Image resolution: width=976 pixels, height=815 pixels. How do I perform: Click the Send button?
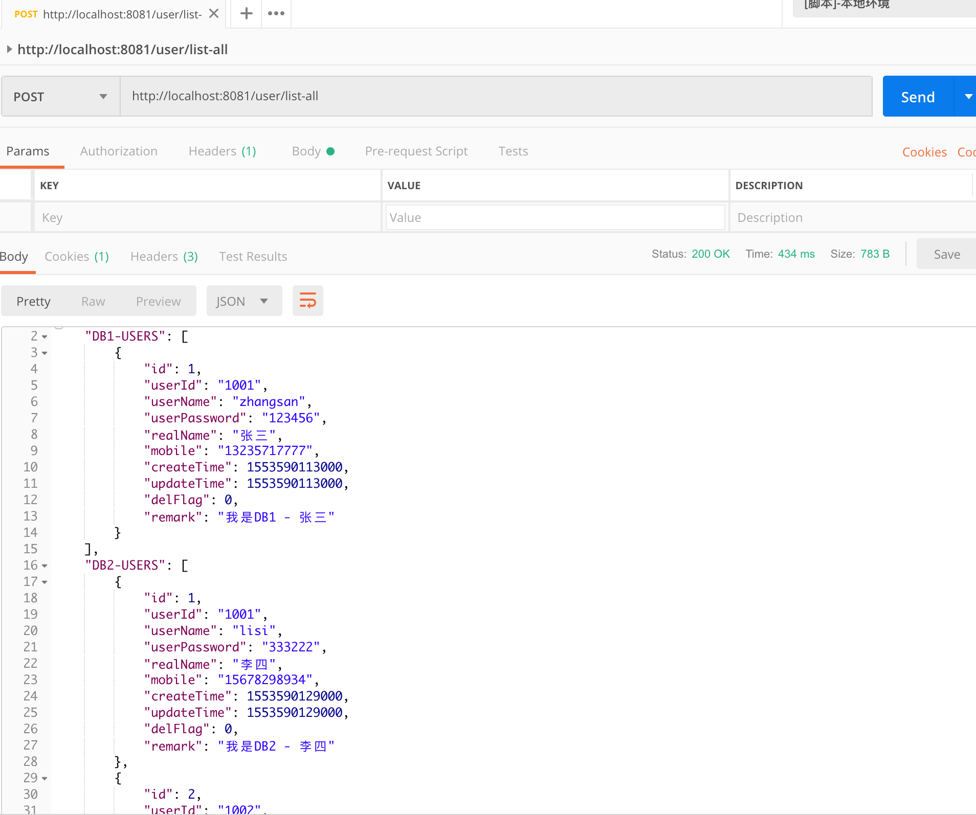918,96
